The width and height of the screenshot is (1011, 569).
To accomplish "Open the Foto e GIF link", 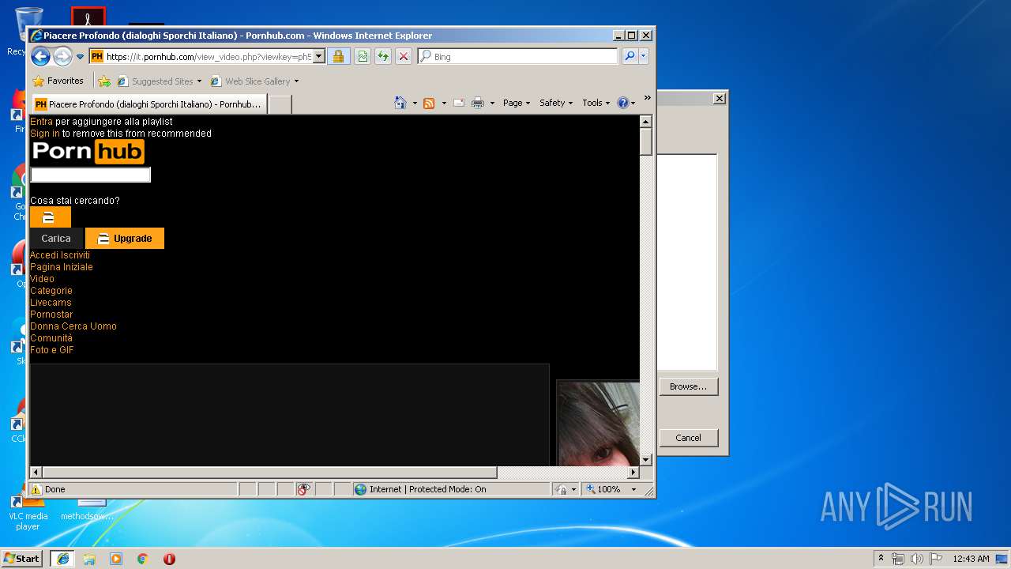I will pos(52,350).
